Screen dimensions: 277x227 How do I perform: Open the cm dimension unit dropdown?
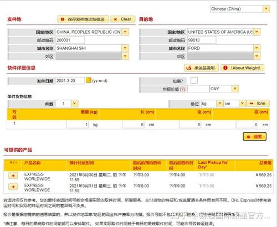(x=242, y=104)
